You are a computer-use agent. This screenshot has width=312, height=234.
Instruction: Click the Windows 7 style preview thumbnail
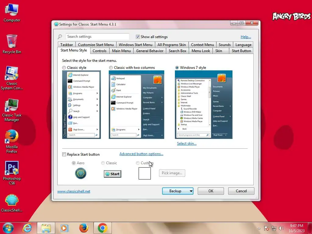(x=204, y=105)
